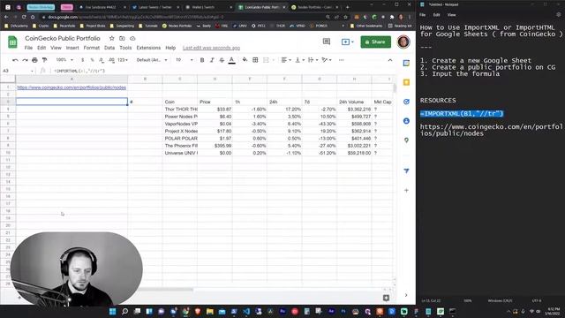
Task: Click the Redo arrow in Sheets toolbar
Action: tap(25, 60)
